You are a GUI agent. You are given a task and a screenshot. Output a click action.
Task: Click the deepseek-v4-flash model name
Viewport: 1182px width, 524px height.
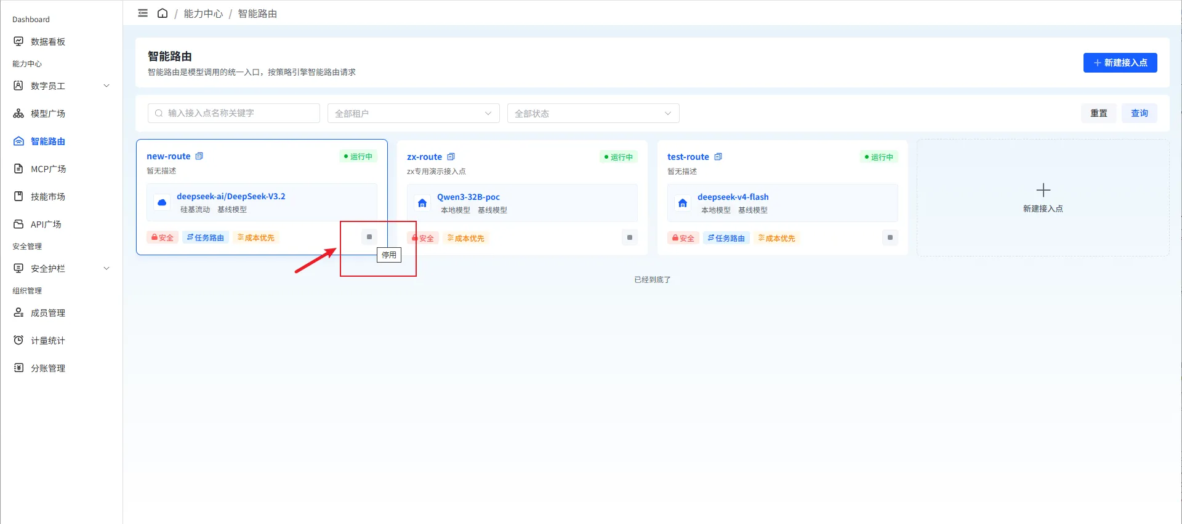click(x=733, y=197)
